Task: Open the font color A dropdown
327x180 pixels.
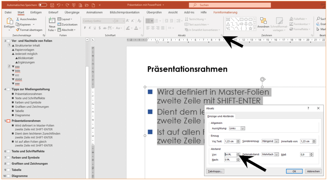Action: tap(140, 28)
